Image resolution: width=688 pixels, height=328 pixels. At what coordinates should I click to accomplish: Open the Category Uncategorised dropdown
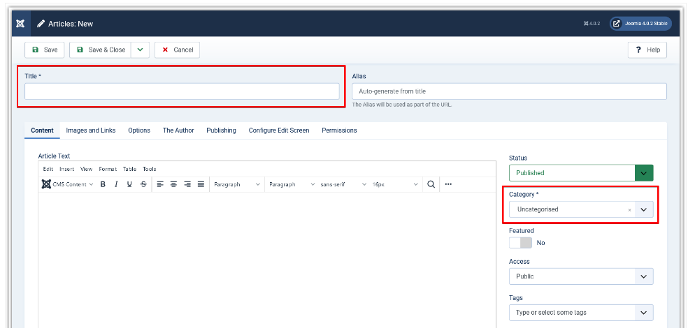click(581, 209)
